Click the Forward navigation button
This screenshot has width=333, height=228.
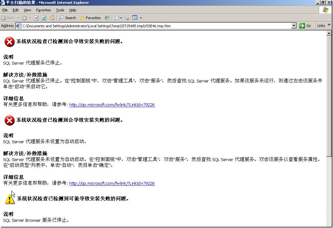coord(24,18)
